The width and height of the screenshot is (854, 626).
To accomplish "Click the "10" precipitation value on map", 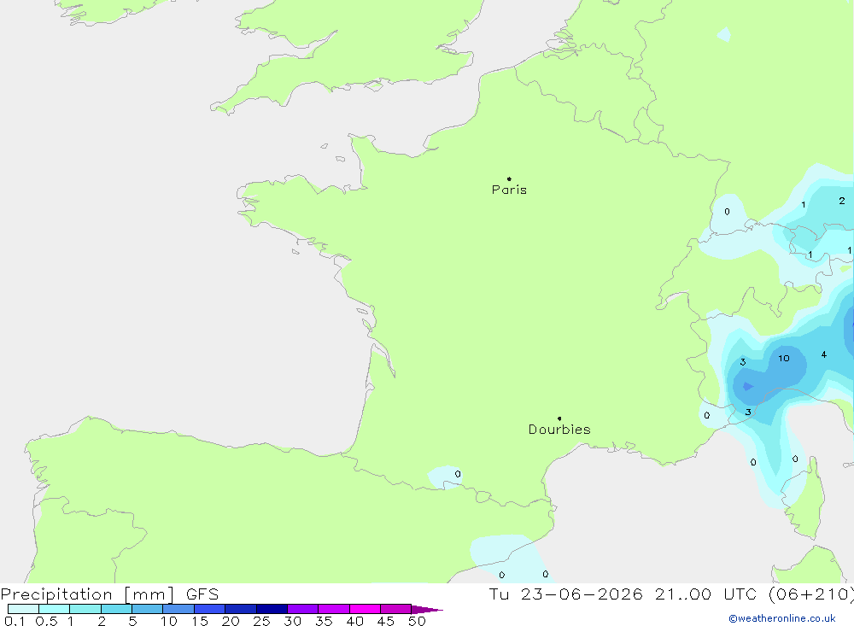I will (x=784, y=358).
